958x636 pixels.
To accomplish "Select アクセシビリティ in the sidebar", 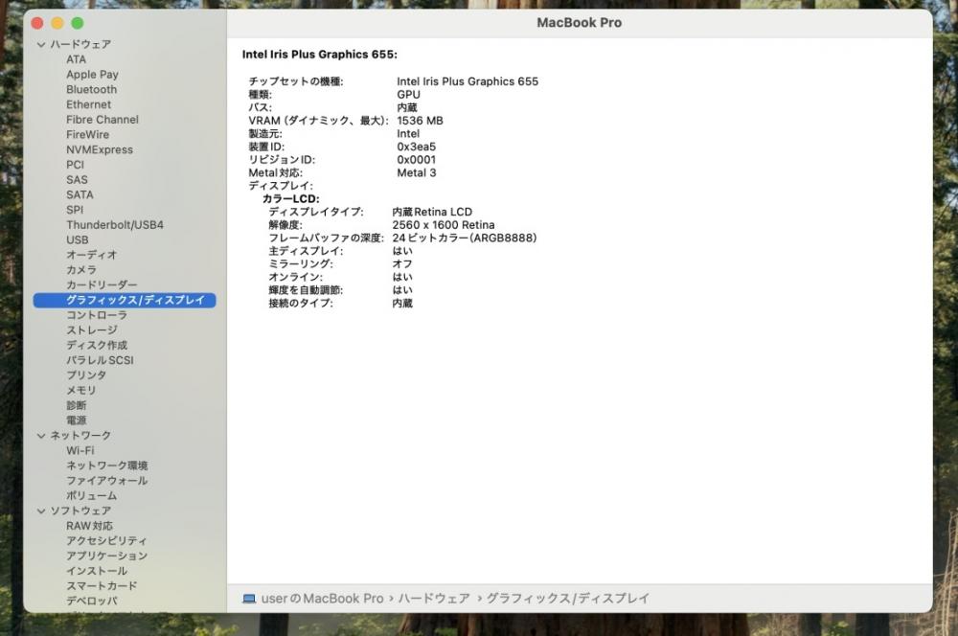I will coord(106,540).
